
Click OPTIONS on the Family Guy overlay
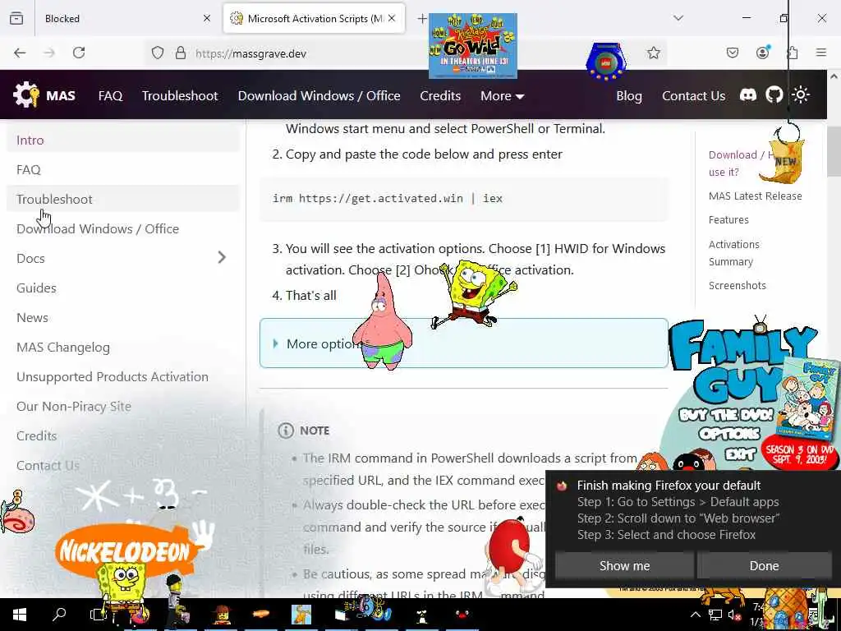coord(729,434)
